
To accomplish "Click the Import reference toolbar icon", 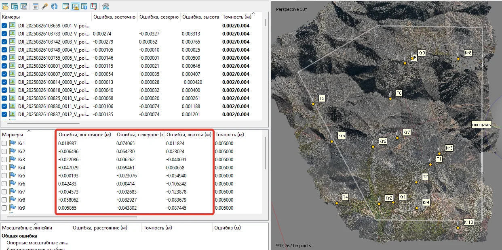I will tap(6, 6).
